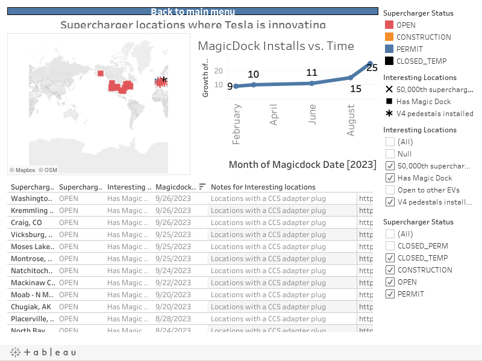Click the sort icon beside the Magicdock column header
The height and width of the screenshot is (361, 482).
[202, 187]
